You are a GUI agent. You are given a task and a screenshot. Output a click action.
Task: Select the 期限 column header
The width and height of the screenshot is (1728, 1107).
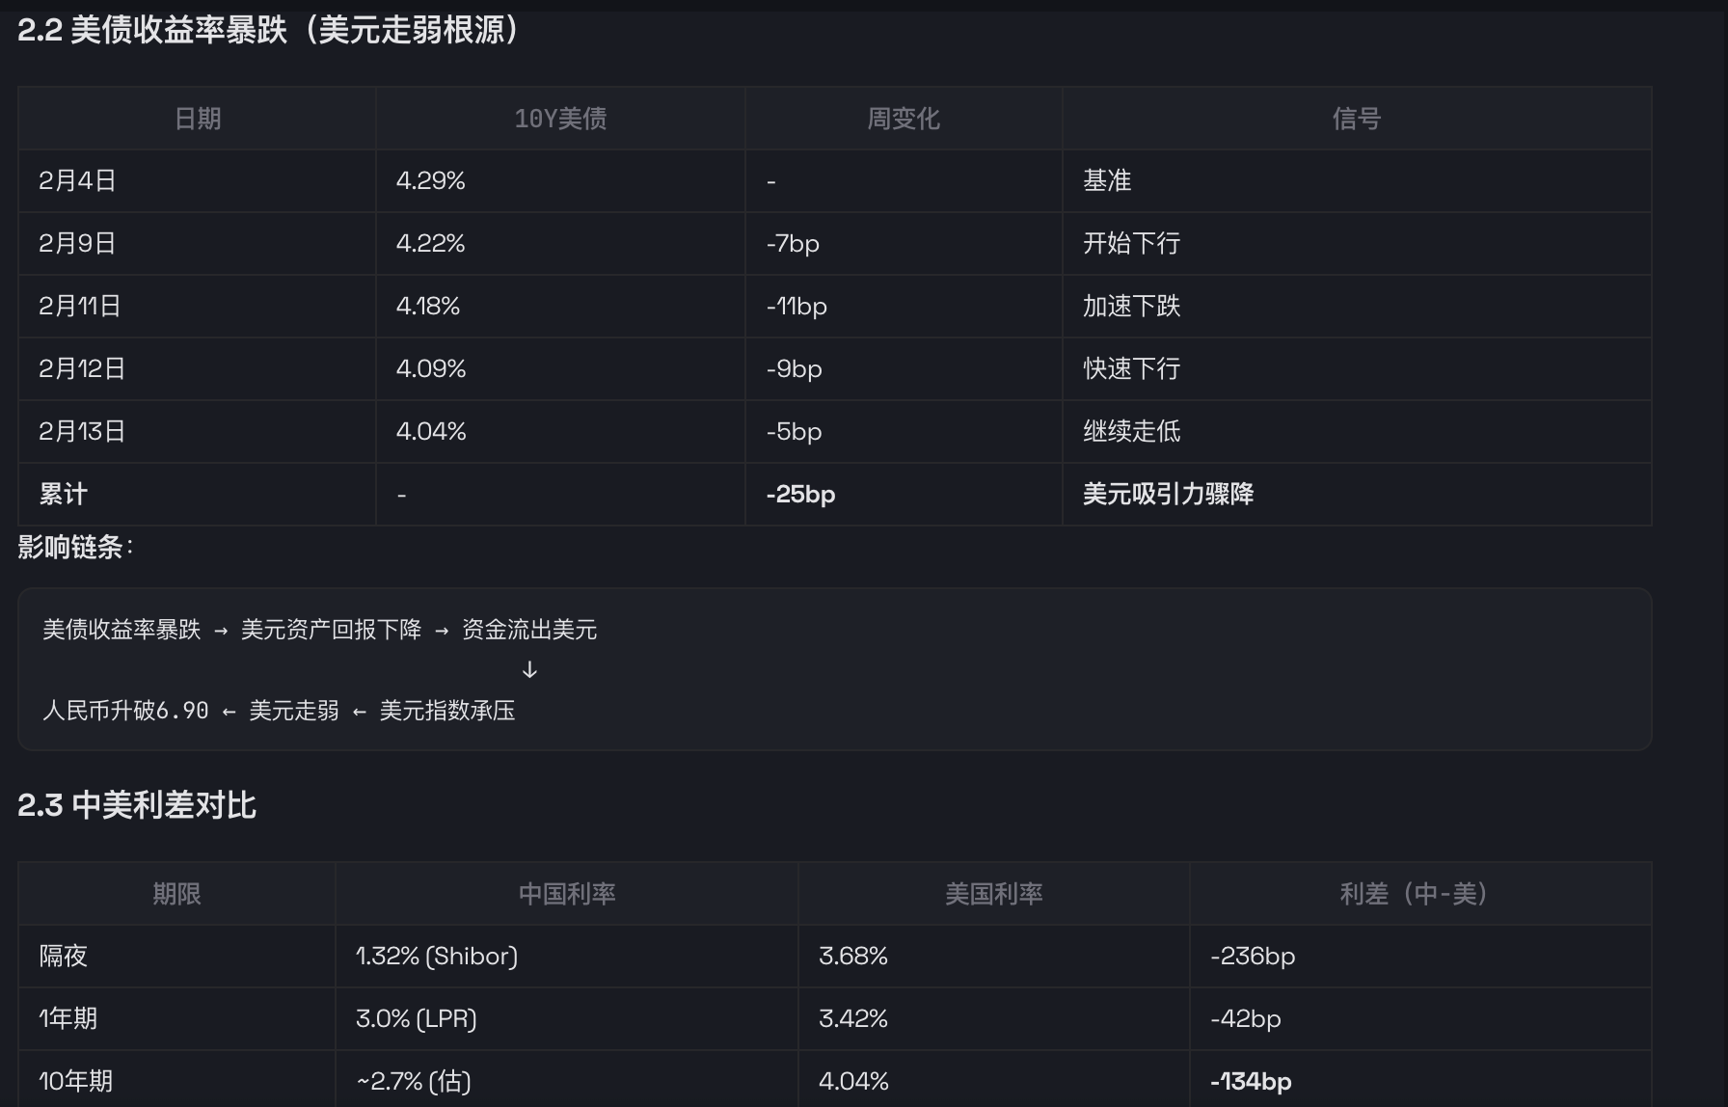(x=176, y=894)
